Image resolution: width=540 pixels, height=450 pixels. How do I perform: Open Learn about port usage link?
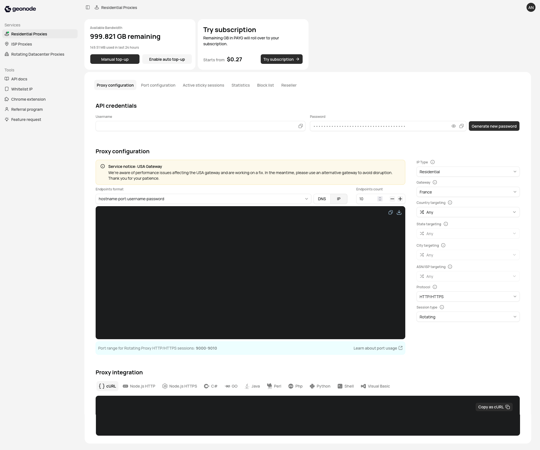tap(378, 348)
